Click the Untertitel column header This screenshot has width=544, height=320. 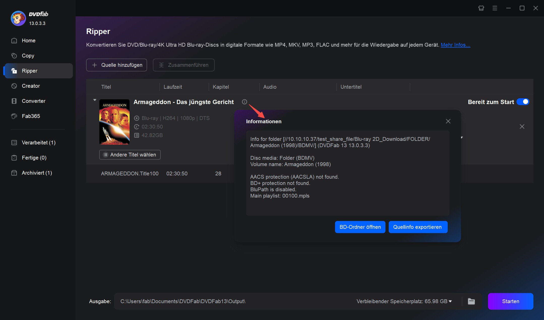(x=351, y=87)
